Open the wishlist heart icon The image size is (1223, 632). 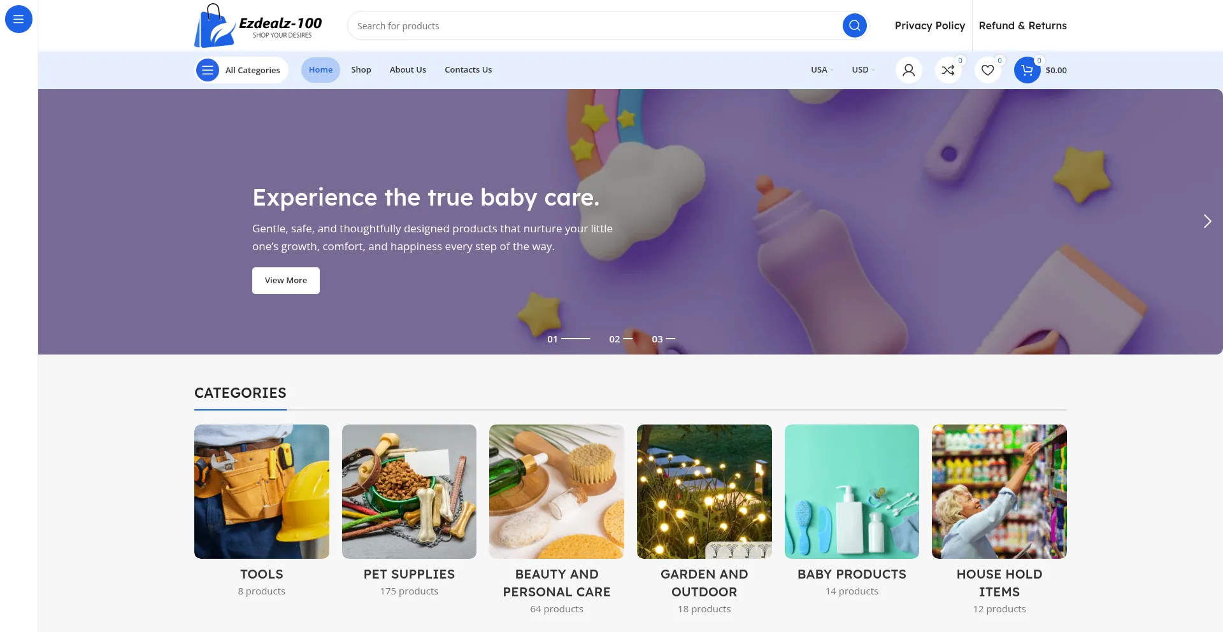pyautogui.click(x=987, y=70)
